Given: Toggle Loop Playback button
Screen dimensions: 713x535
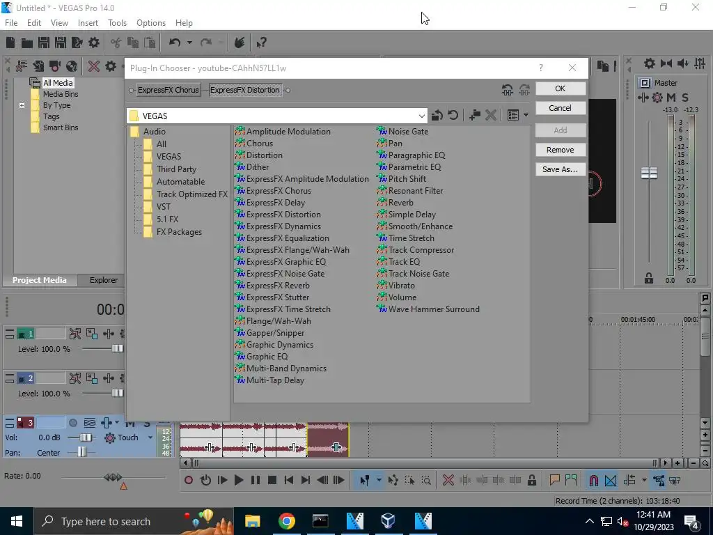Looking at the screenshot, I should click(205, 480).
